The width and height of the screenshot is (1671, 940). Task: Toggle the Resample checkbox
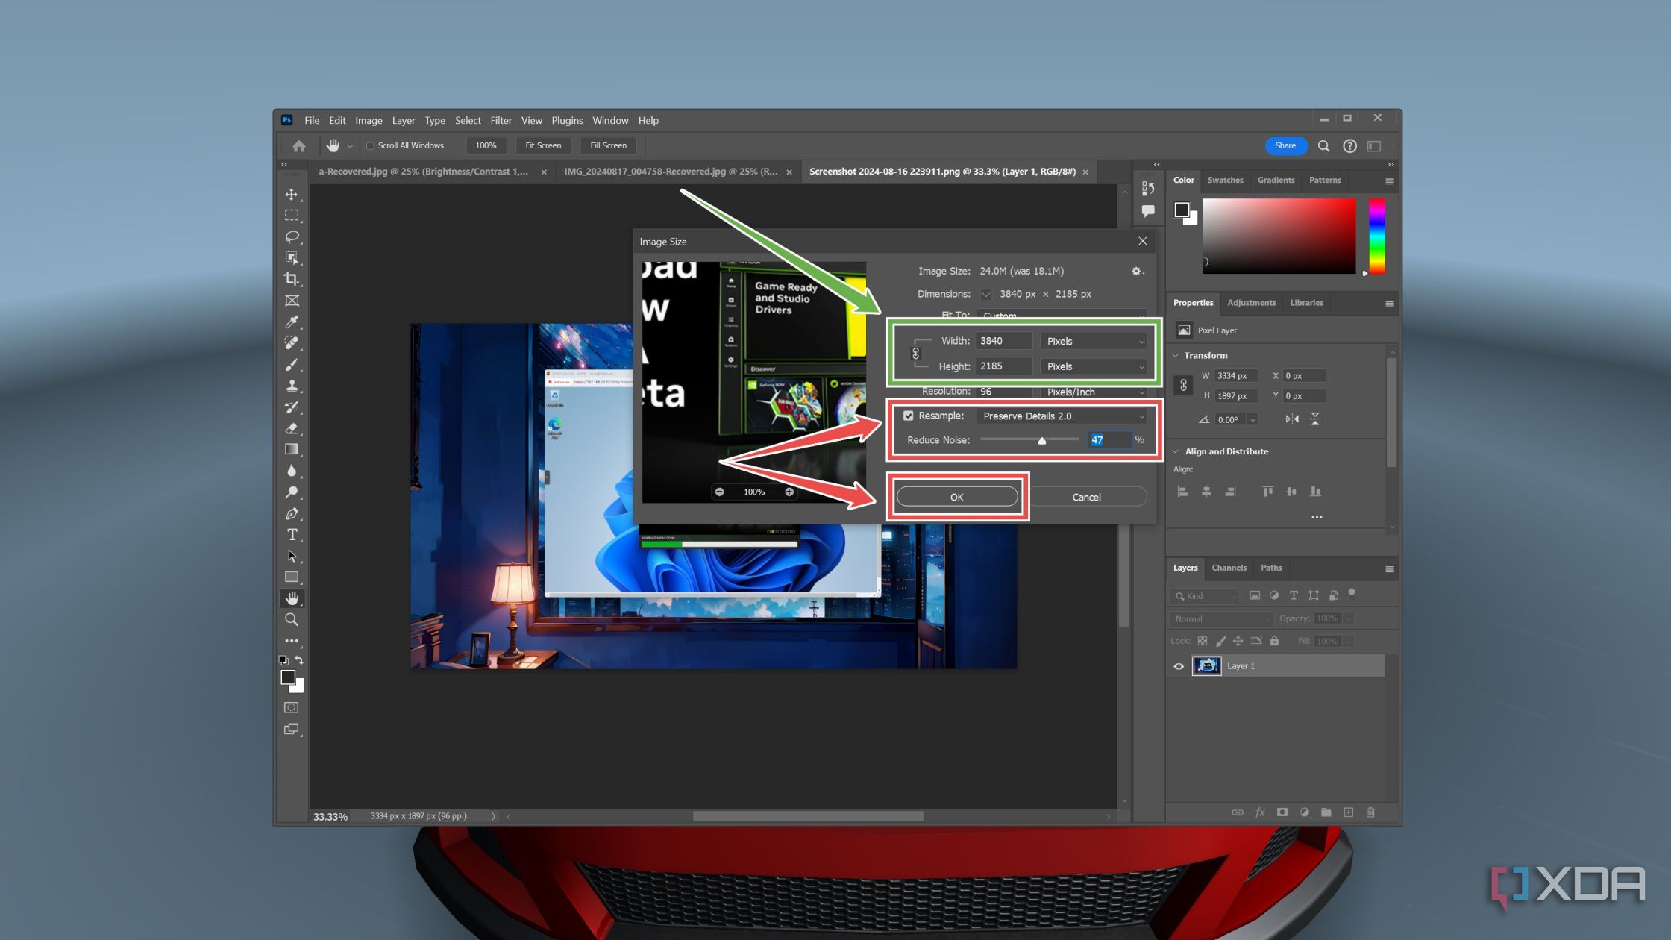click(x=909, y=416)
